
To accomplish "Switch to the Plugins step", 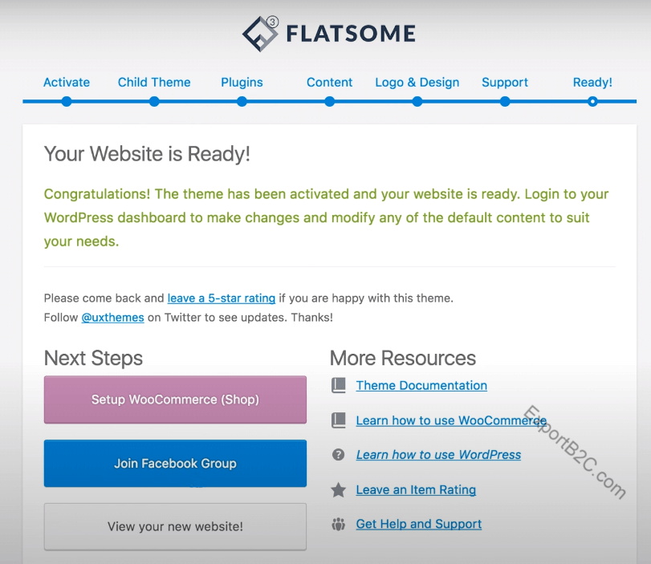I will 242,83.
